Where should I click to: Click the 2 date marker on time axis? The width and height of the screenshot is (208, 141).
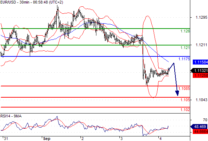pyautogui.click(x=83, y=139)
